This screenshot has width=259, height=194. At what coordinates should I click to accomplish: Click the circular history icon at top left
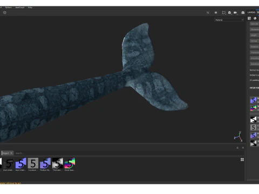(x=5, y=12)
